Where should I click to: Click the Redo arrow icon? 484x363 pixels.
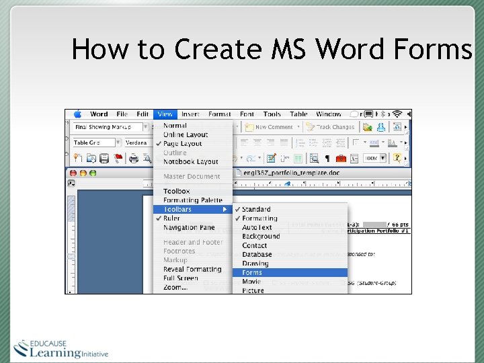point(251,159)
